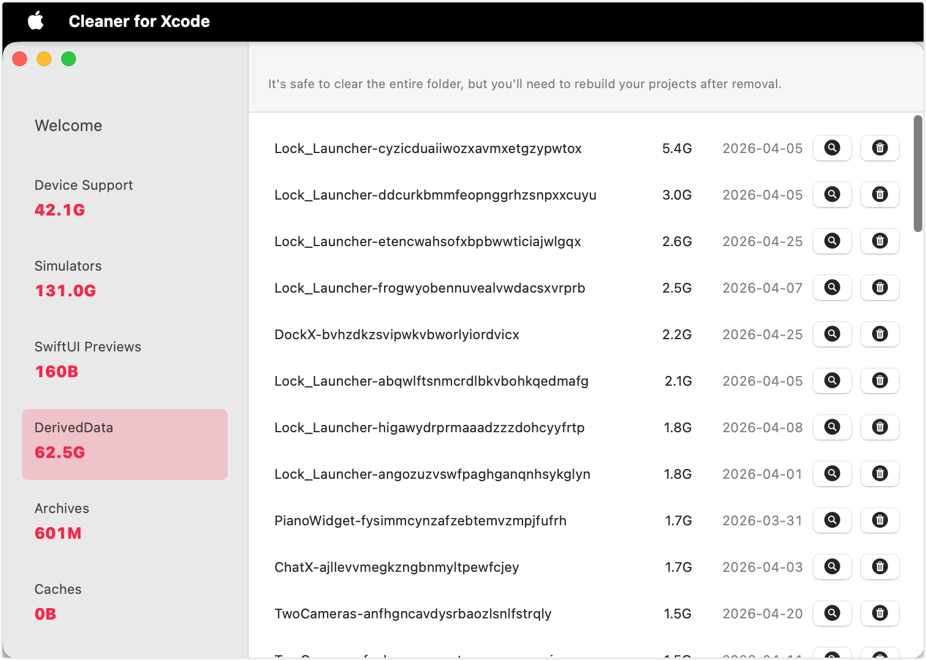The image size is (926, 660).
Task: Switch to the Archives section
Action: click(x=125, y=520)
